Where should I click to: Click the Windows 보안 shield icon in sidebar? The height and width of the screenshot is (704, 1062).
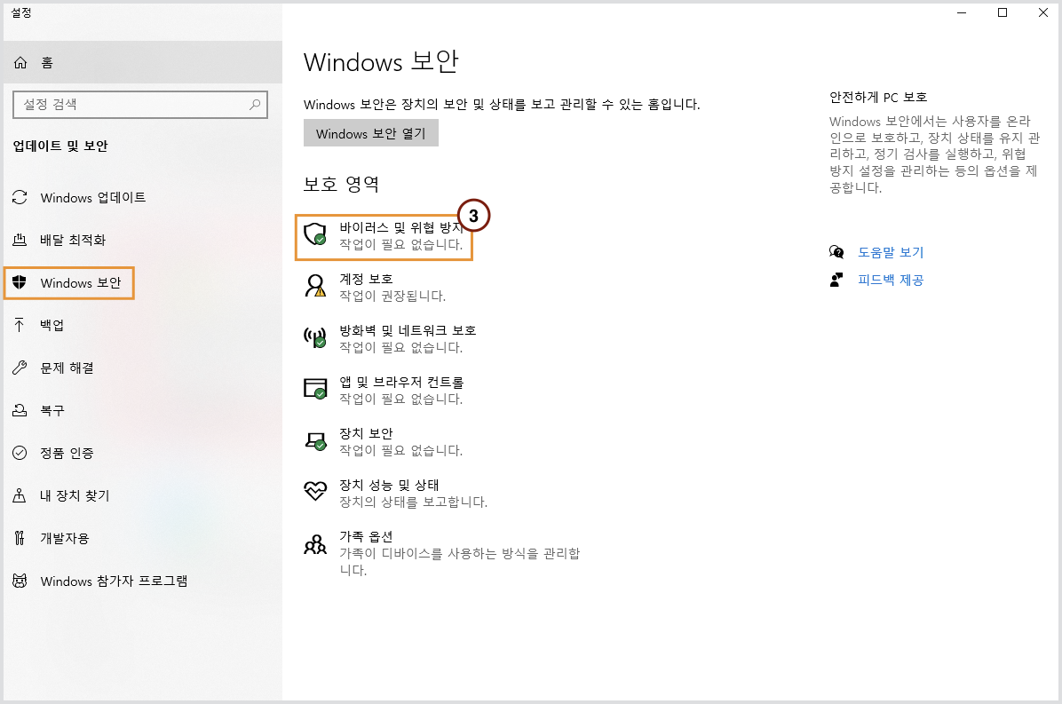(x=20, y=282)
